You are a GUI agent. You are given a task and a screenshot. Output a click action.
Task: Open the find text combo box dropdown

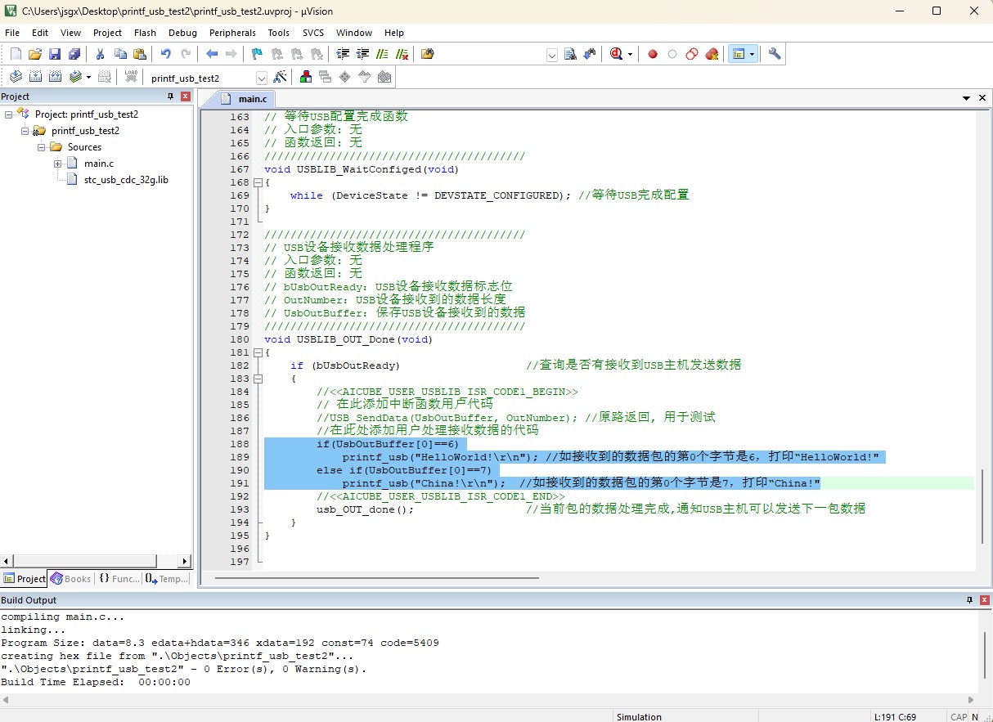tap(551, 55)
